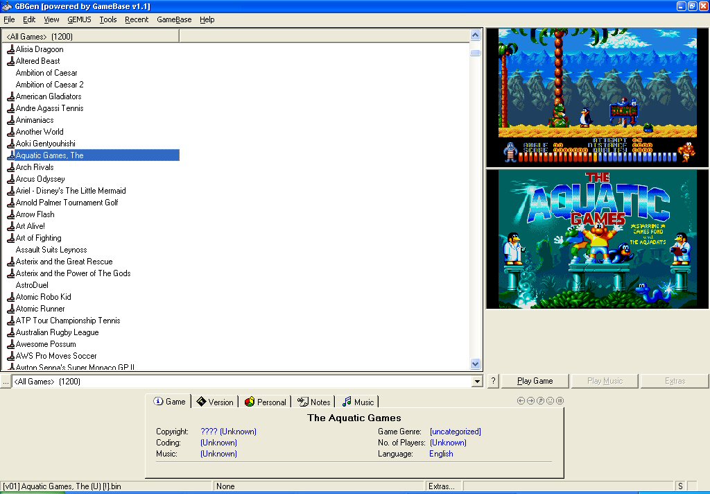Select the Game info tab

[x=169, y=402]
